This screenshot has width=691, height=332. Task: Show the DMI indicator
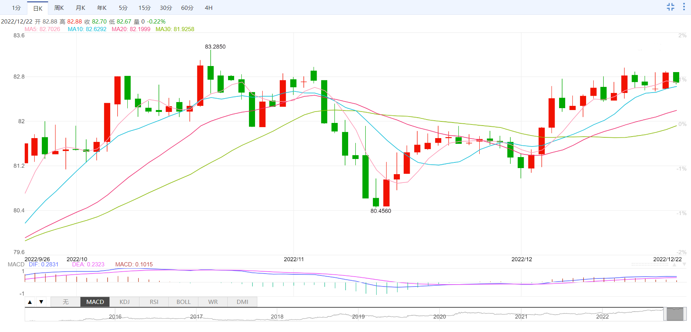point(242,302)
